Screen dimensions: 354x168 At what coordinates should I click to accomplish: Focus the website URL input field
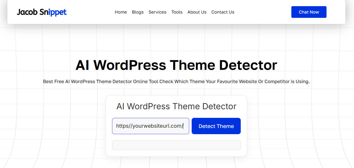(150, 126)
